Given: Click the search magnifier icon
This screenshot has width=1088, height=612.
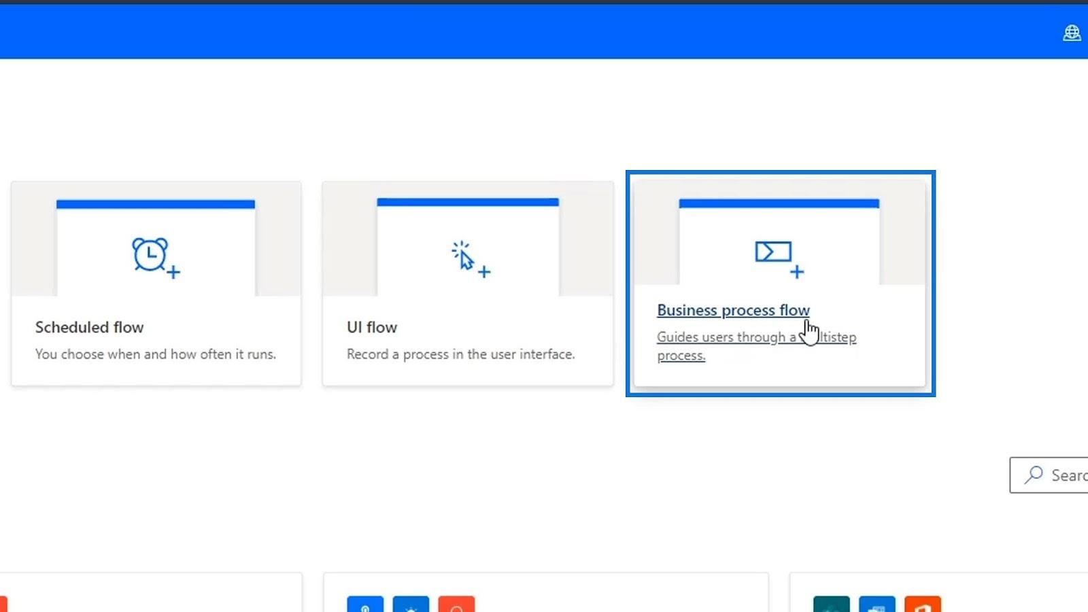Looking at the screenshot, I should (1034, 474).
